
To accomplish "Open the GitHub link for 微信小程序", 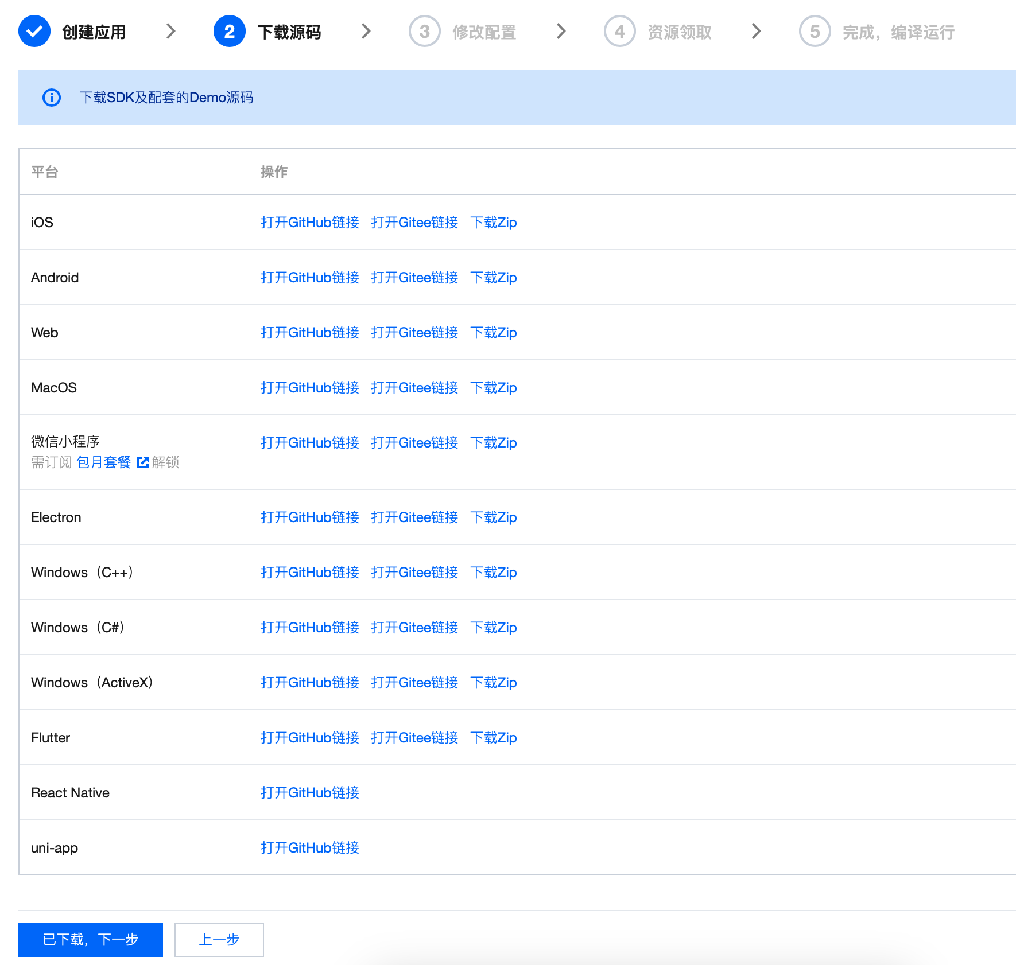I will 310,443.
